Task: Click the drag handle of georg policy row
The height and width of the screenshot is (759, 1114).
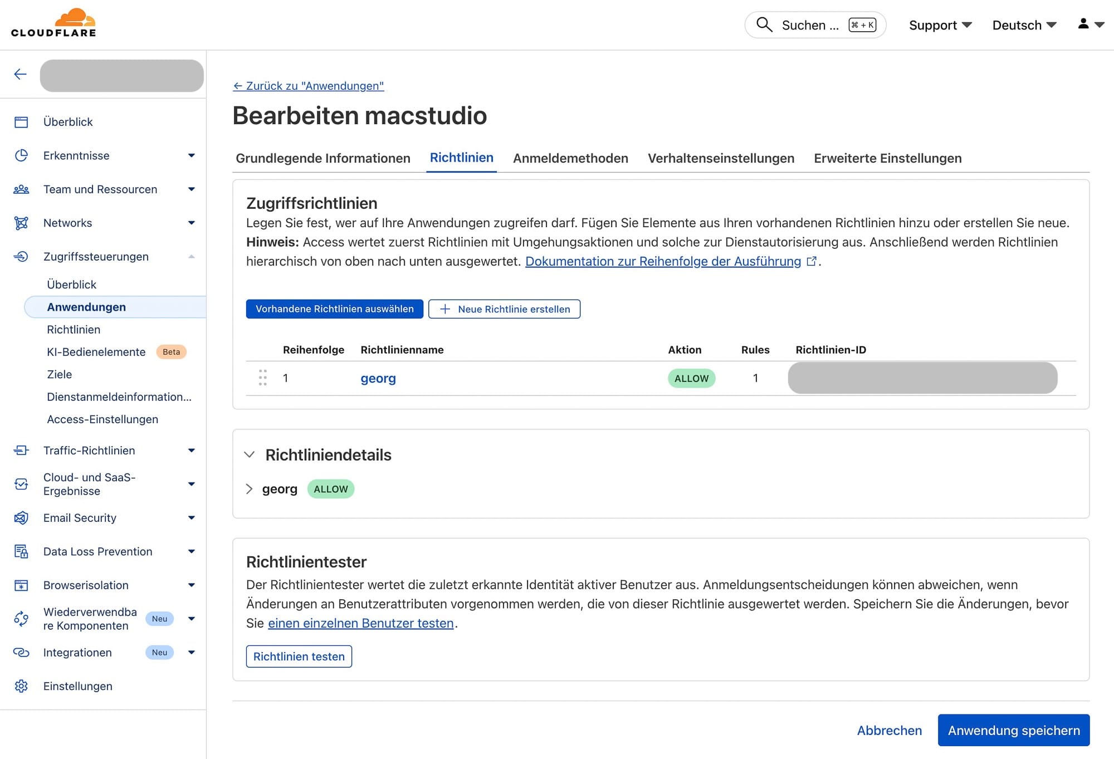Action: coord(263,378)
